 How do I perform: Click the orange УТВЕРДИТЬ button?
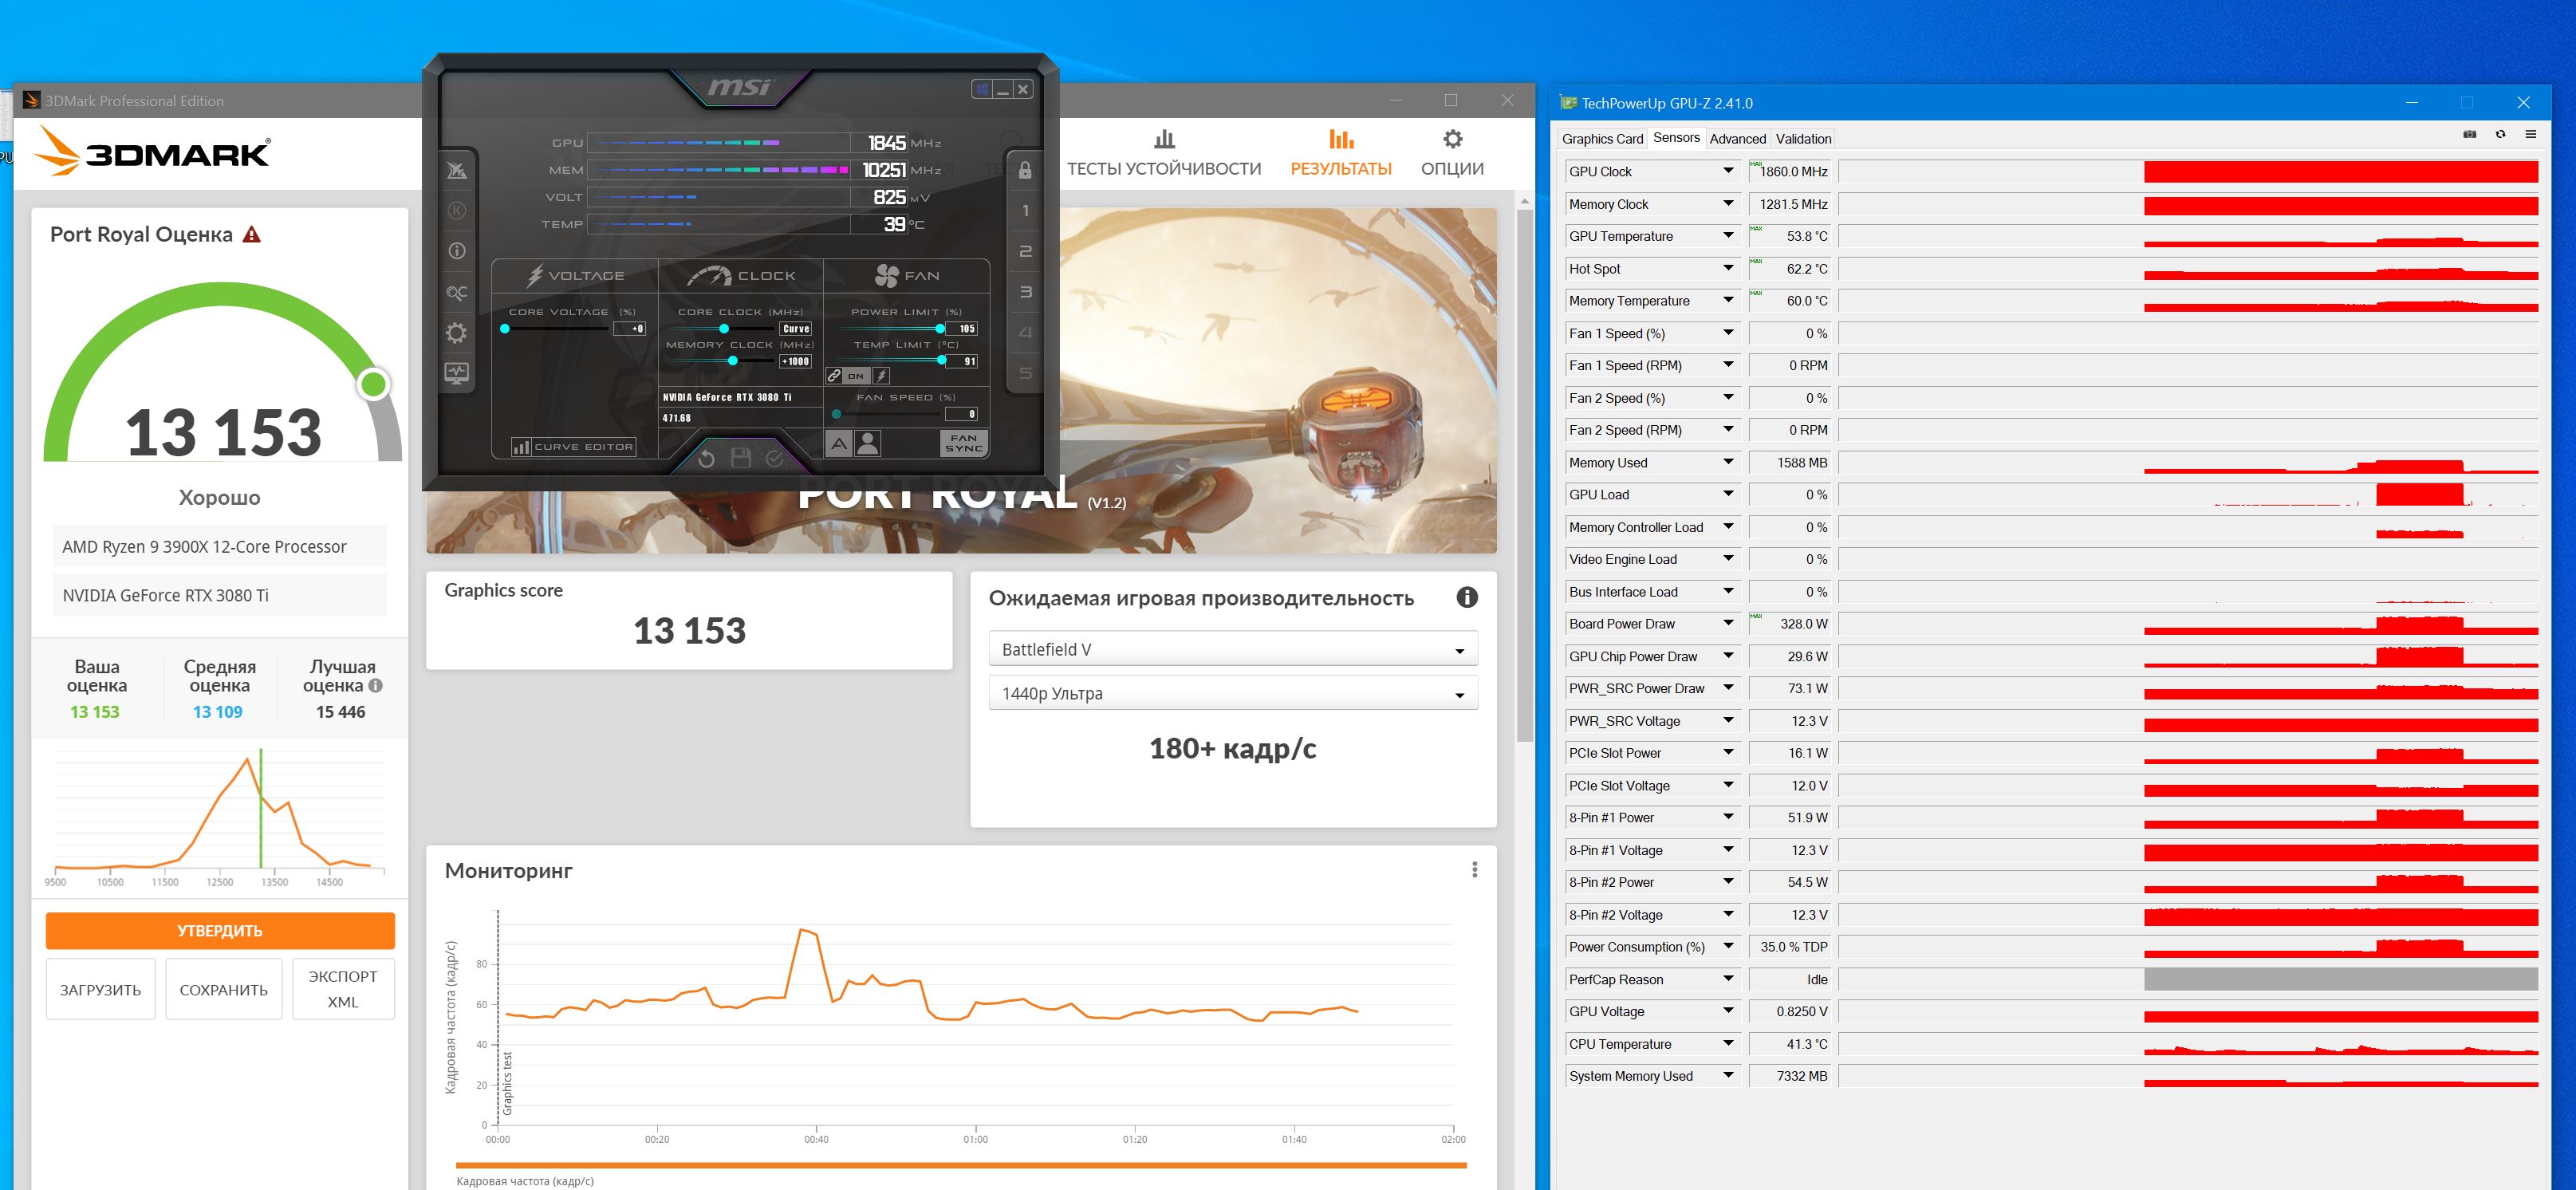coord(220,930)
